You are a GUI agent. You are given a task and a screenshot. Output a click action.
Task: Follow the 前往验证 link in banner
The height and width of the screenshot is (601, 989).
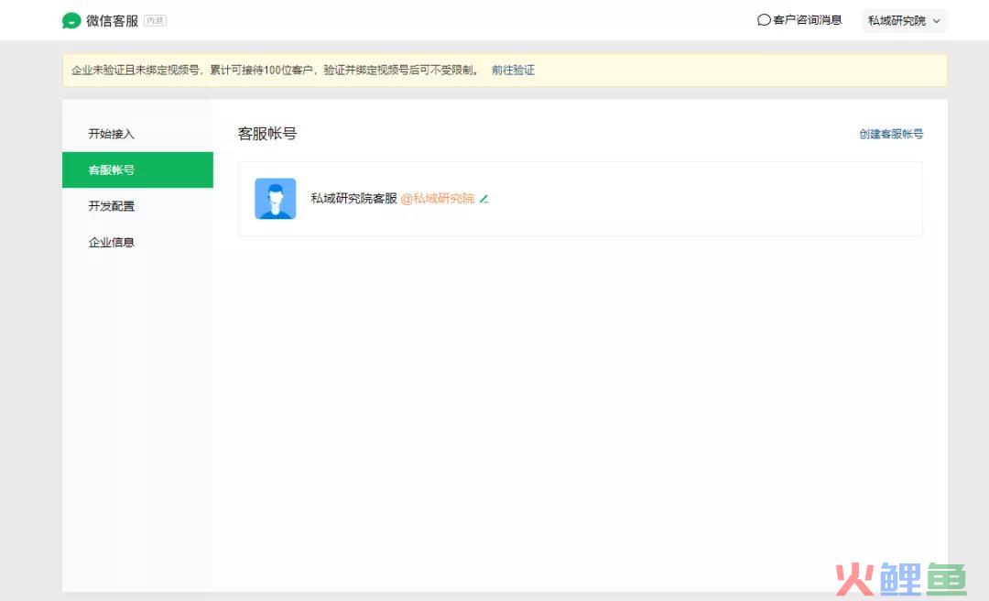513,70
